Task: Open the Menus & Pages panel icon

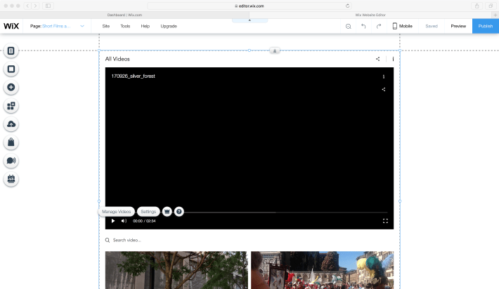Action: click(x=11, y=51)
